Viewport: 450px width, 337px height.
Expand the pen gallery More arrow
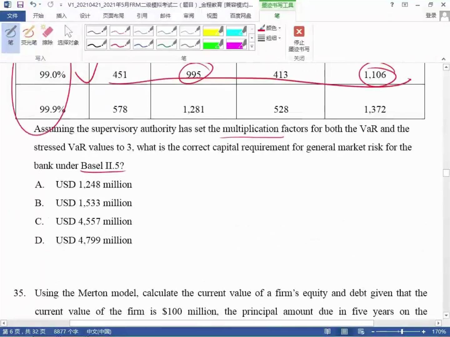(x=252, y=46)
